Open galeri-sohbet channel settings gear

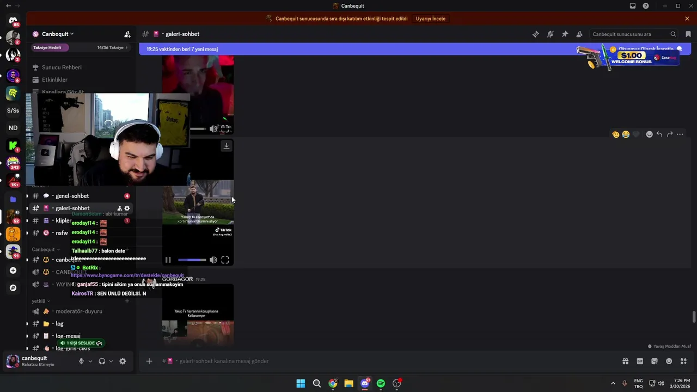(127, 209)
